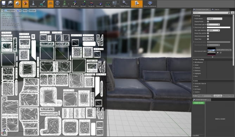The image size is (235, 137).
Task: Toggle the Show Environment checkbox
Action: point(208,36)
